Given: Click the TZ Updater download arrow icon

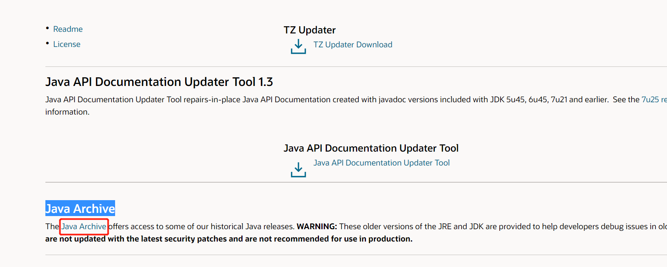Looking at the screenshot, I should coord(298,46).
